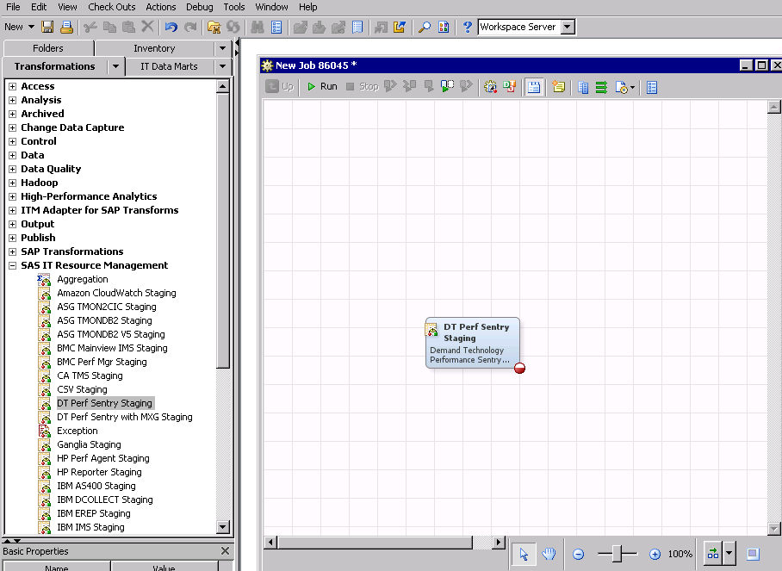Collapse the SAS IT Resource Management category
The image size is (782, 571).
[x=12, y=265]
